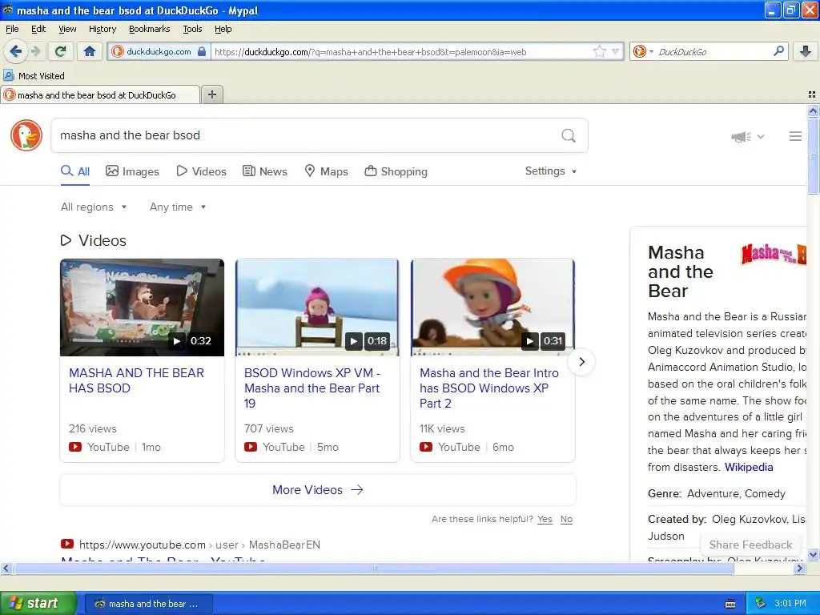820x615 pixels.
Task: Expand the All regions filter
Action: [x=94, y=207]
